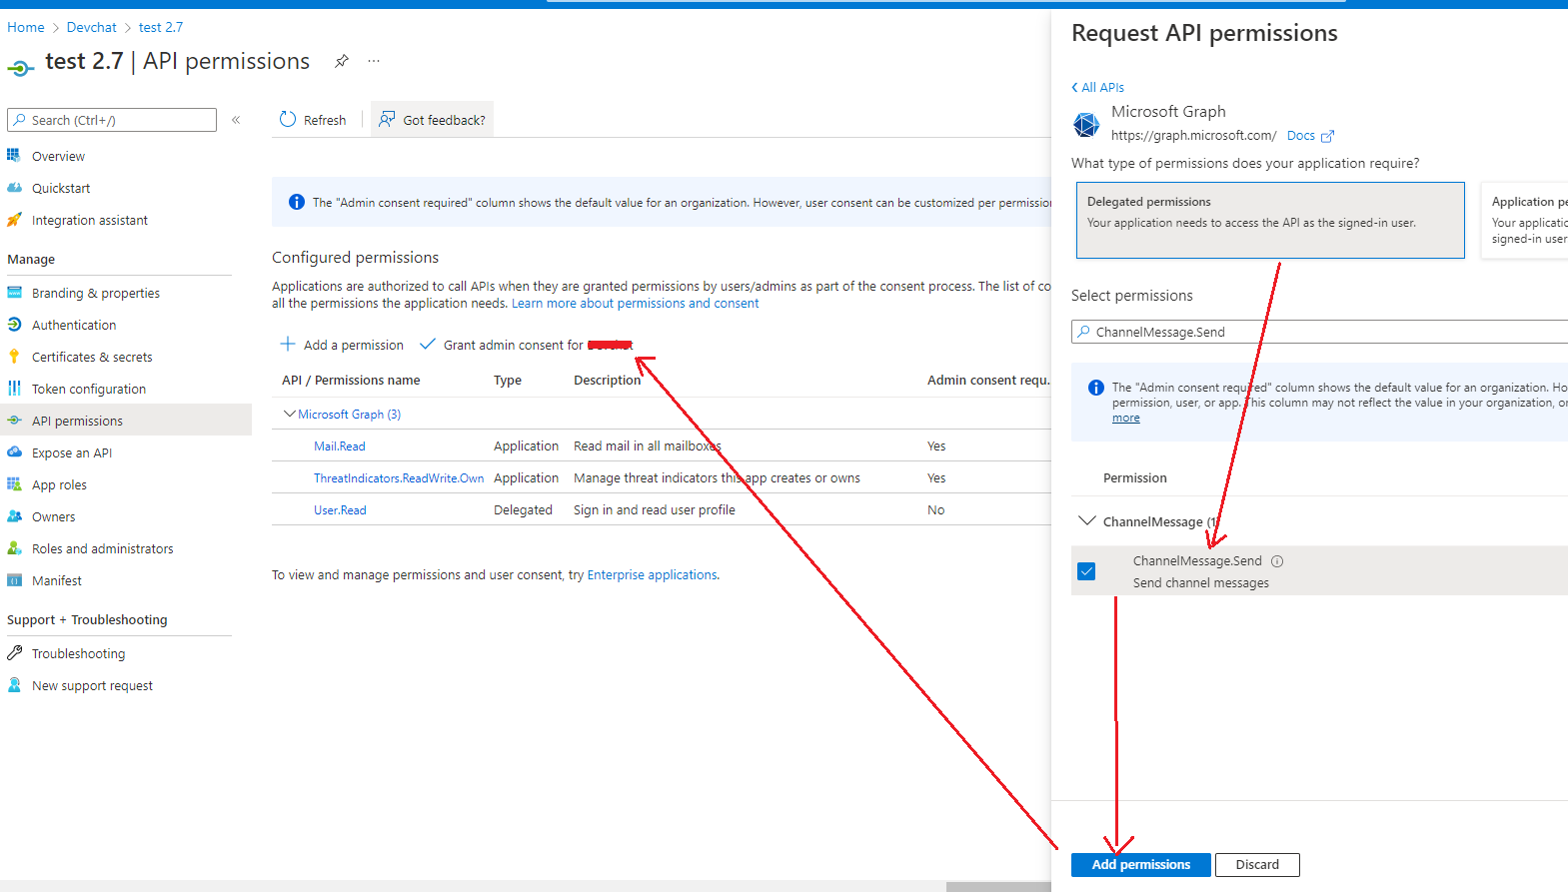Screen dimensions: 1568x892
Task: Click the info icon beside ChannelMessage.Send
Action: click(1277, 561)
